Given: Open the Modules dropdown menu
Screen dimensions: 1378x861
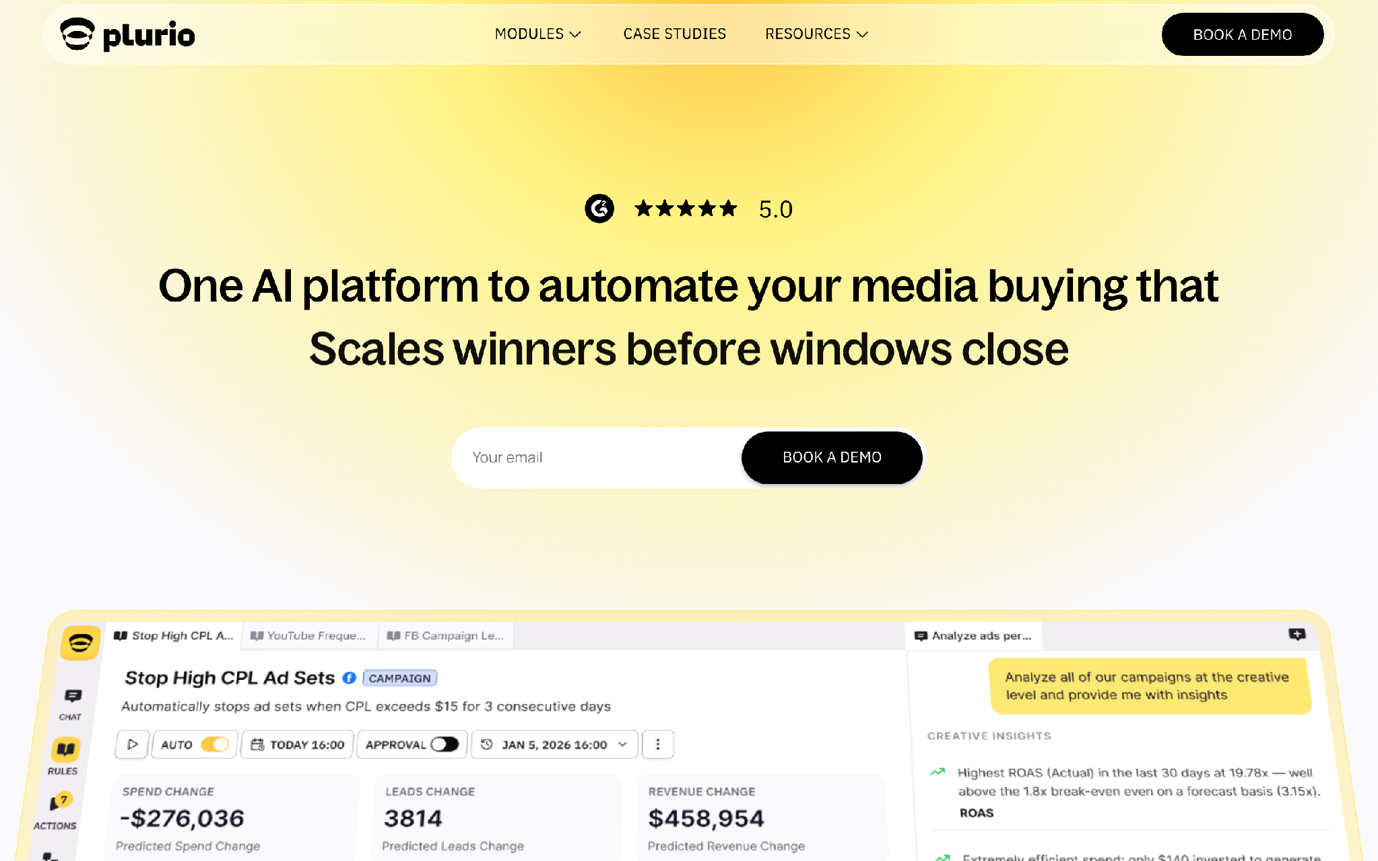Looking at the screenshot, I should pos(537,34).
